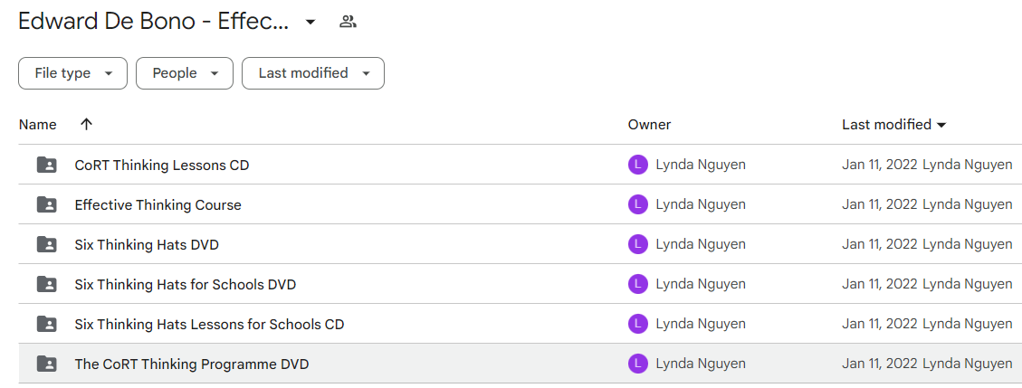Click the Edward De Bono folder title

pos(153,22)
